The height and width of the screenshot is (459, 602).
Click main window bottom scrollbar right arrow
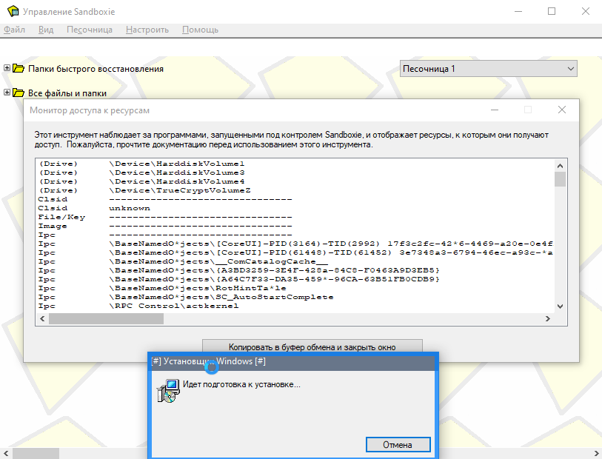tap(596, 453)
